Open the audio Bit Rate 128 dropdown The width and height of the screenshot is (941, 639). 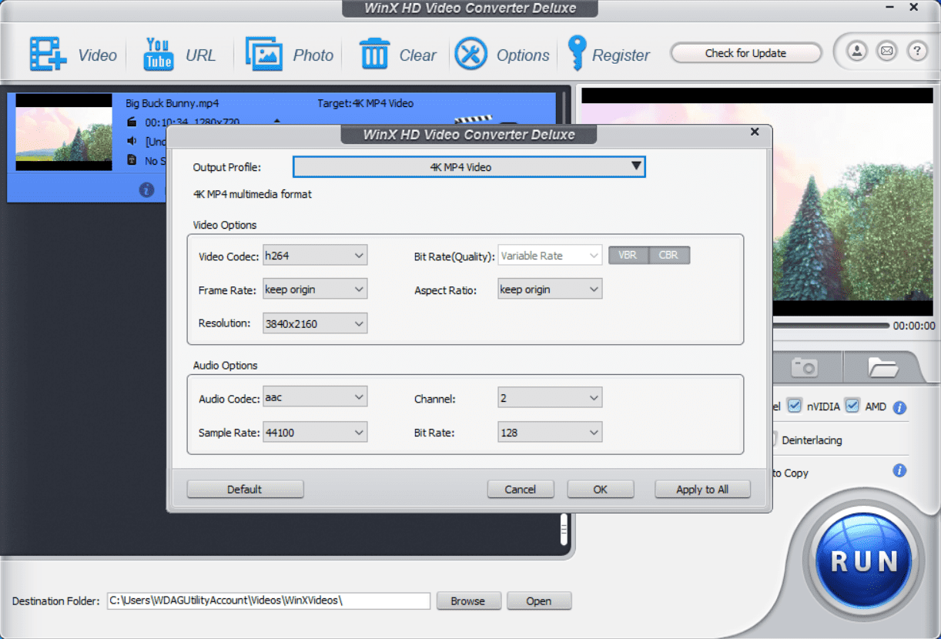tap(550, 432)
